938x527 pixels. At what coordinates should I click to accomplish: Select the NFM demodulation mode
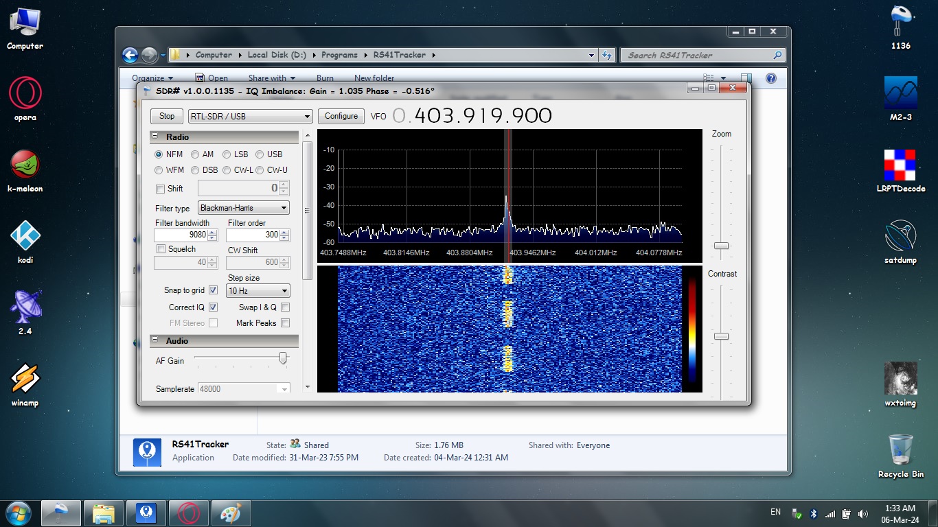tap(159, 154)
